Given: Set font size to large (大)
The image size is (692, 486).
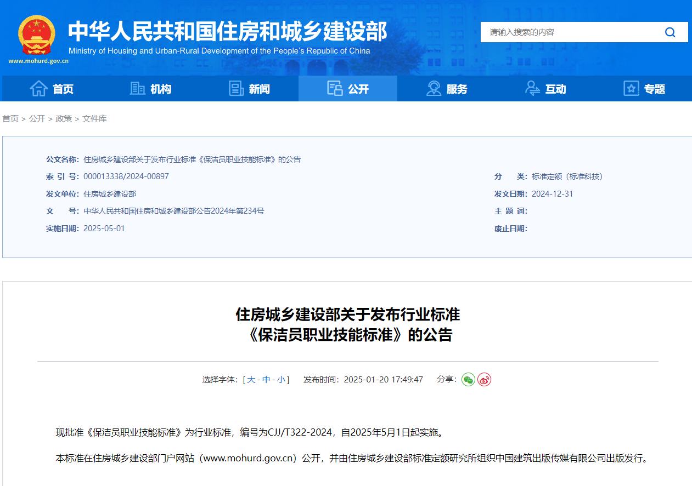Looking at the screenshot, I should (x=251, y=379).
